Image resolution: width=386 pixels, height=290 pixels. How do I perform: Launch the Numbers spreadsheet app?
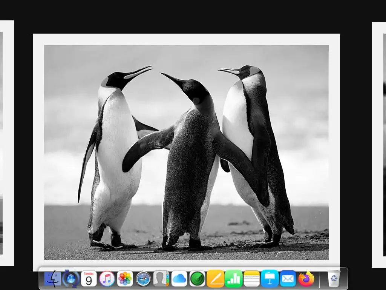tap(234, 279)
